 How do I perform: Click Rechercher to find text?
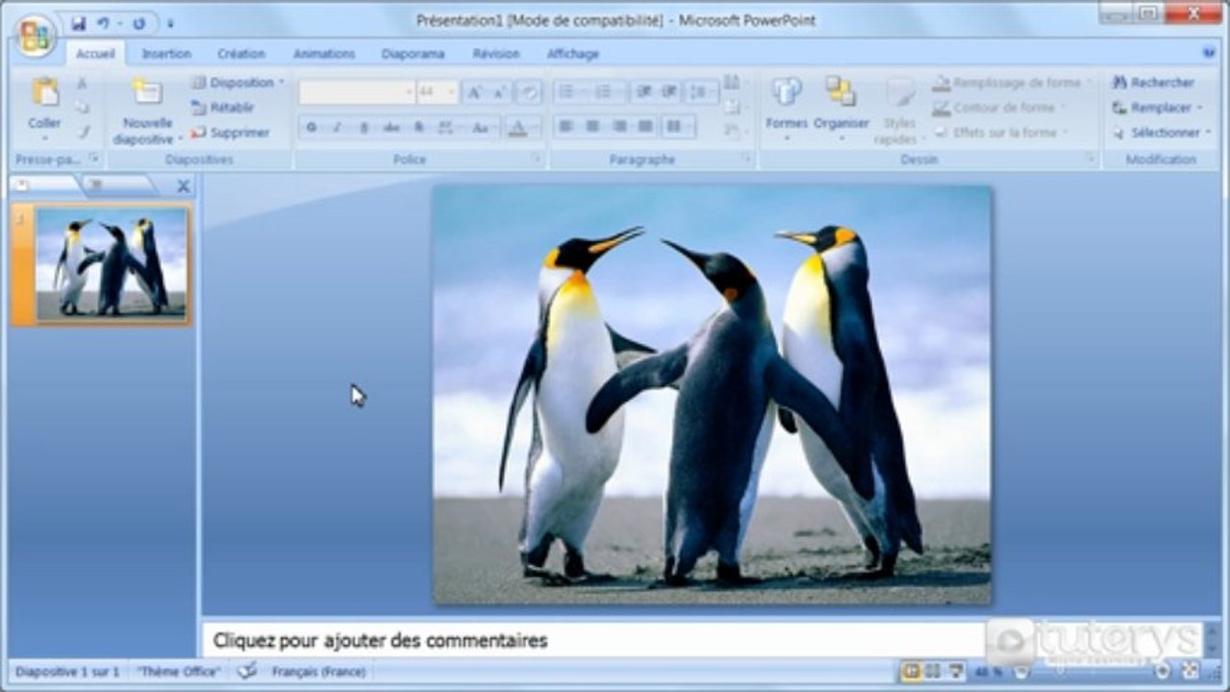1153,83
